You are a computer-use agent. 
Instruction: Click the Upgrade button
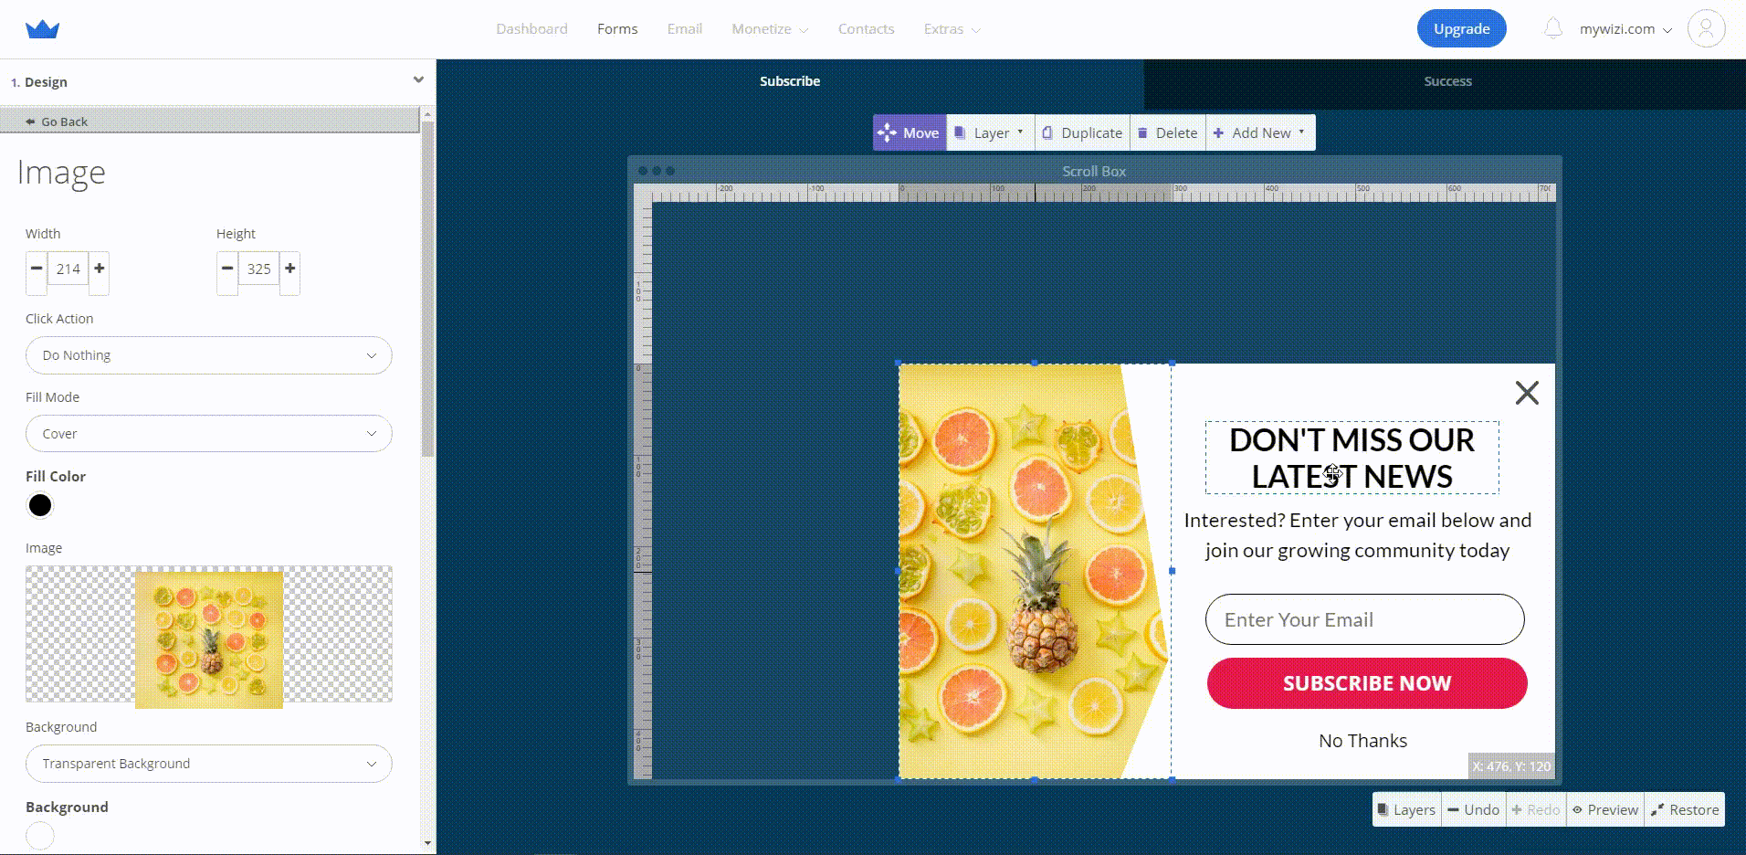point(1461,29)
